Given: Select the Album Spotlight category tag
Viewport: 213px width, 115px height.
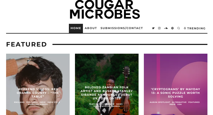Looking at the screenshot, I should pos(160,102).
